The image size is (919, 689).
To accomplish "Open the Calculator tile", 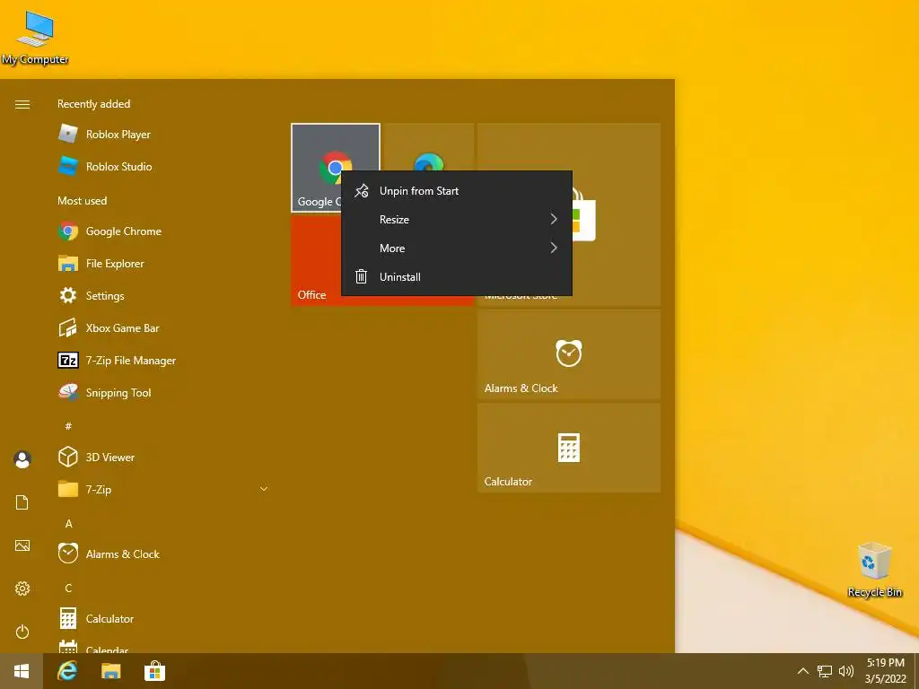I will 569,449.
